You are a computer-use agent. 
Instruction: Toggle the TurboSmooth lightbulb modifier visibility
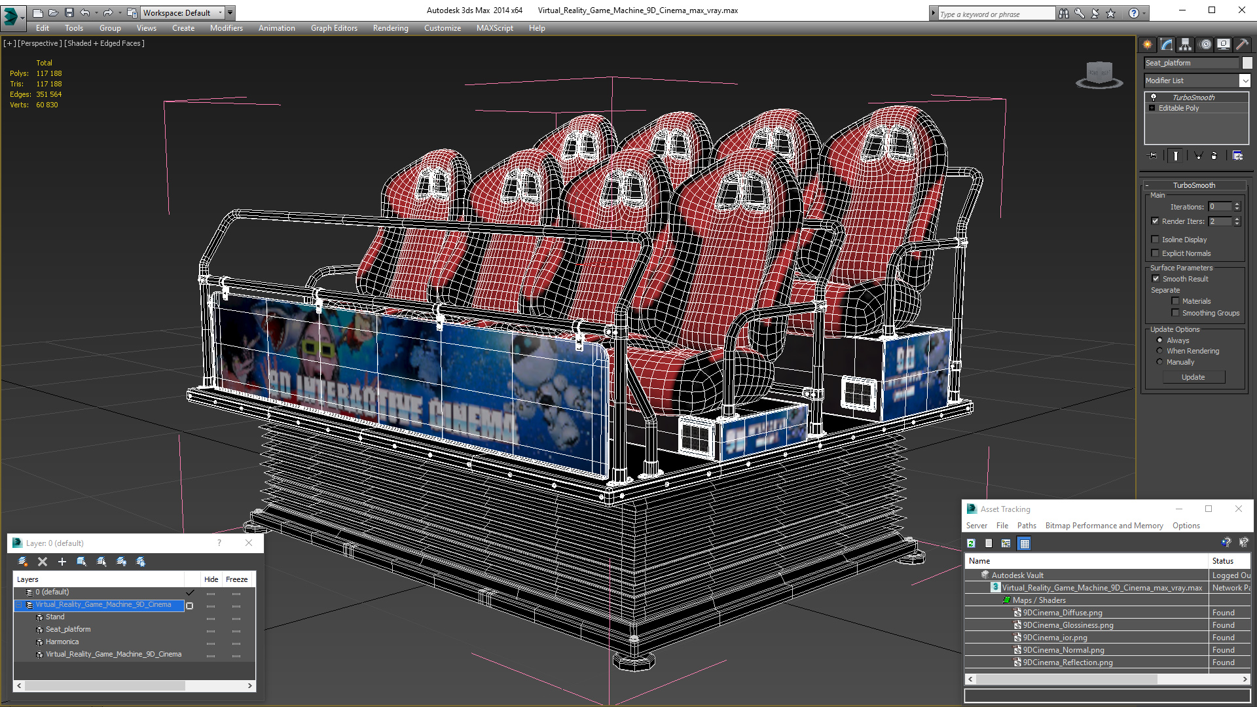click(x=1154, y=97)
